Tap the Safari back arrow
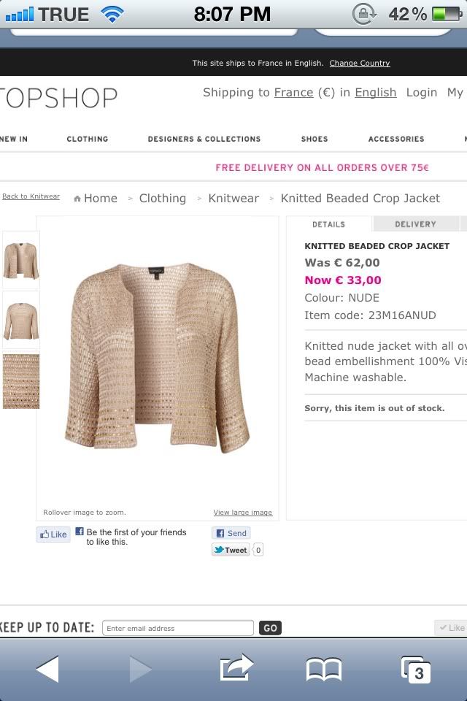This screenshot has height=701, width=467. [47, 669]
